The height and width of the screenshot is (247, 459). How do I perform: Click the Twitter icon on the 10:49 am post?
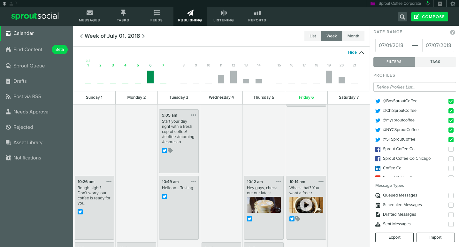tap(164, 197)
